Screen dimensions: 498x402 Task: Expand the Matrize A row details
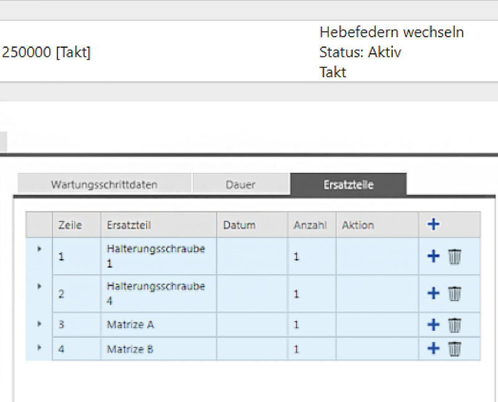[x=39, y=324]
